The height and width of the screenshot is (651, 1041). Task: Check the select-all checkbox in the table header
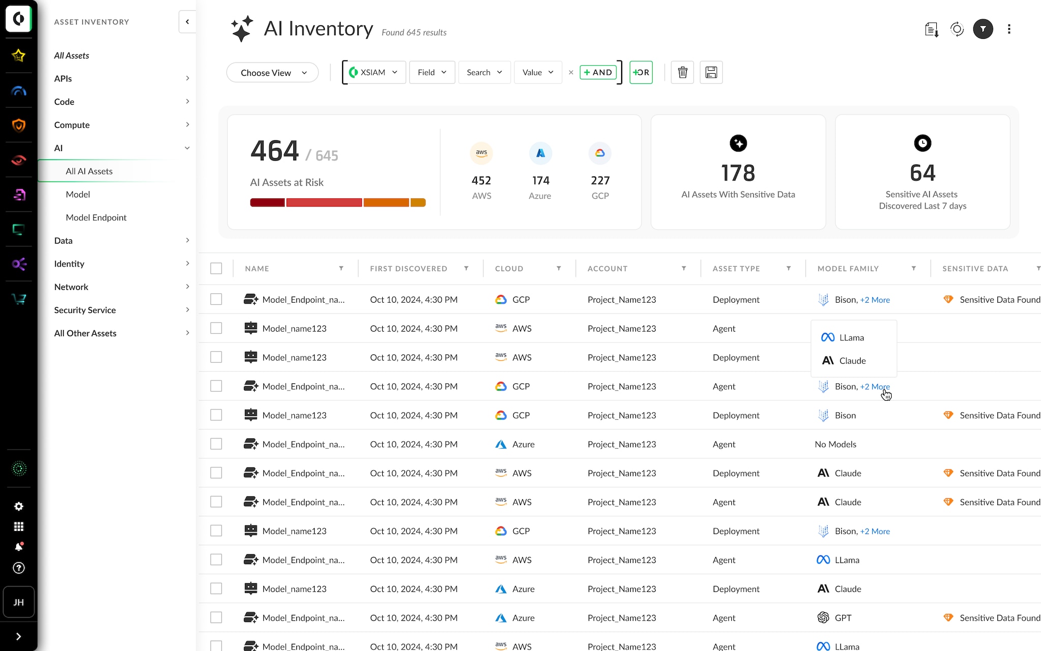click(216, 268)
